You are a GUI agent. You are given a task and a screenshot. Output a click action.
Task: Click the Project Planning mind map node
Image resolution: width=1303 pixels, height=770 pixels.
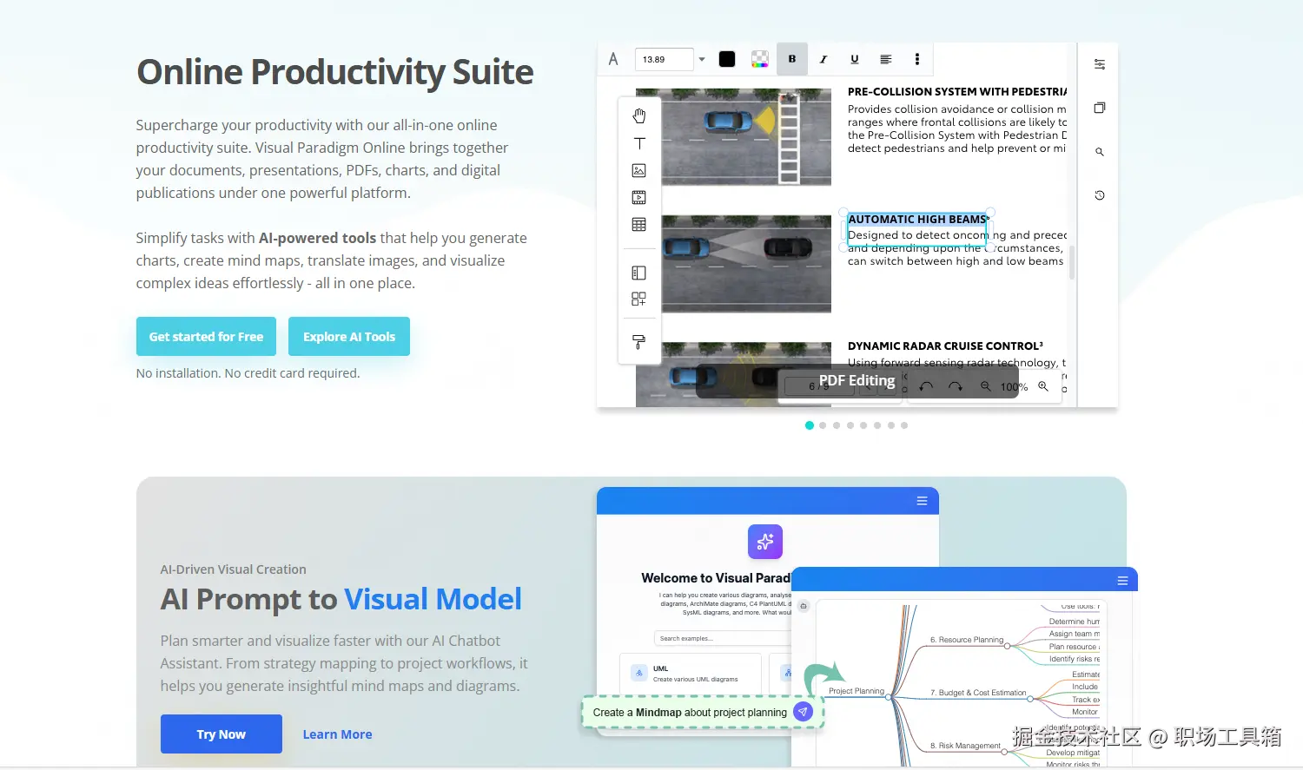[857, 691]
